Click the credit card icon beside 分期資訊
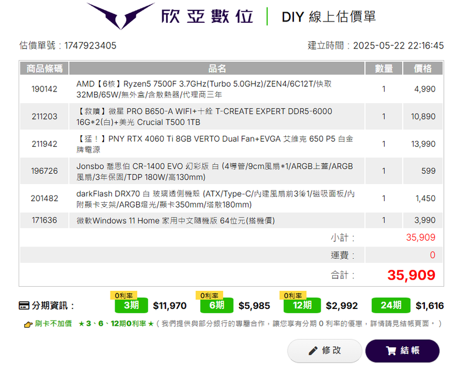The width and height of the screenshot is (454, 380). (x=24, y=305)
